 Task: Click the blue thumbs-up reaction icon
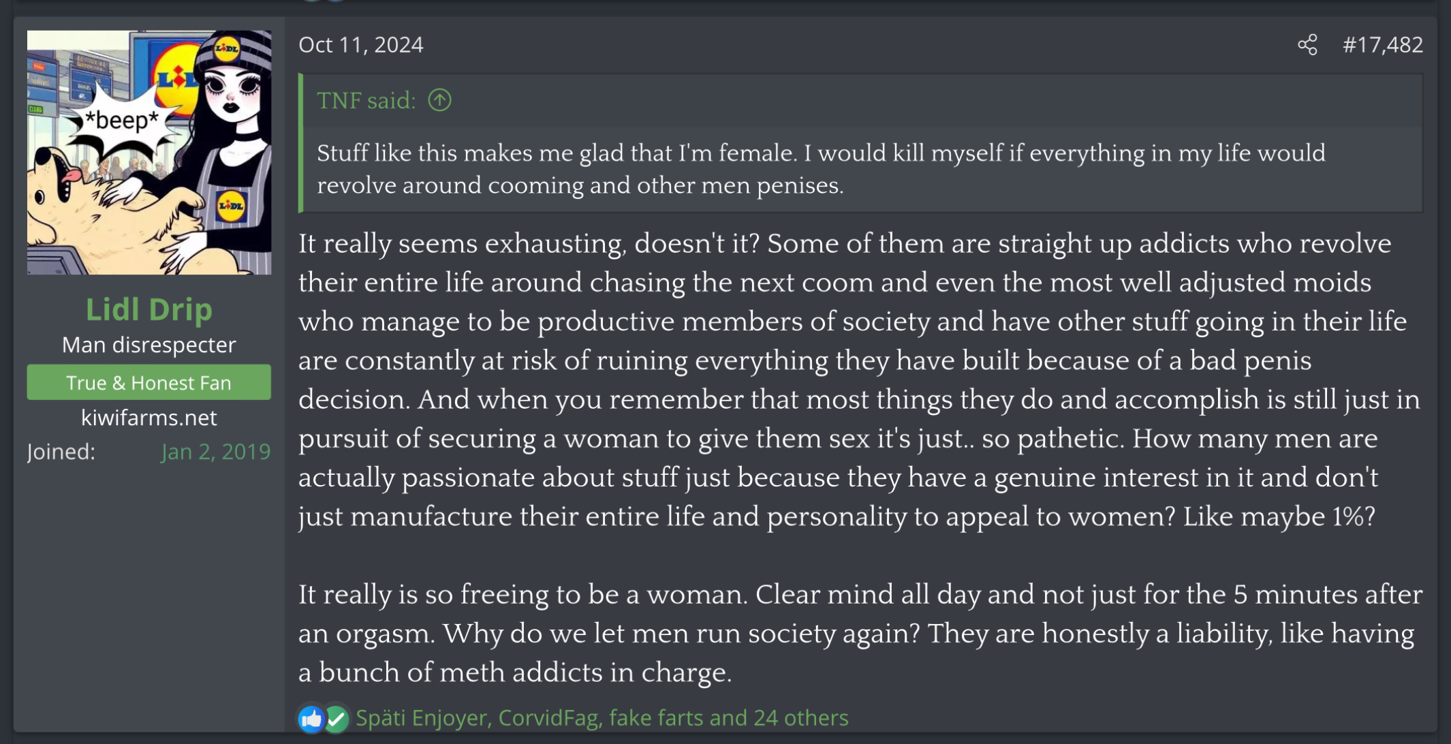click(x=311, y=718)
